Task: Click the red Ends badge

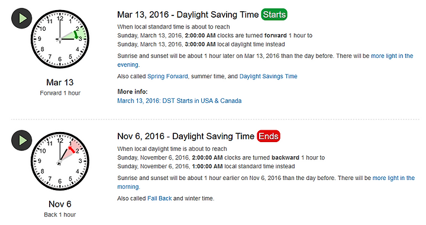Action: [x=269, y=136]
